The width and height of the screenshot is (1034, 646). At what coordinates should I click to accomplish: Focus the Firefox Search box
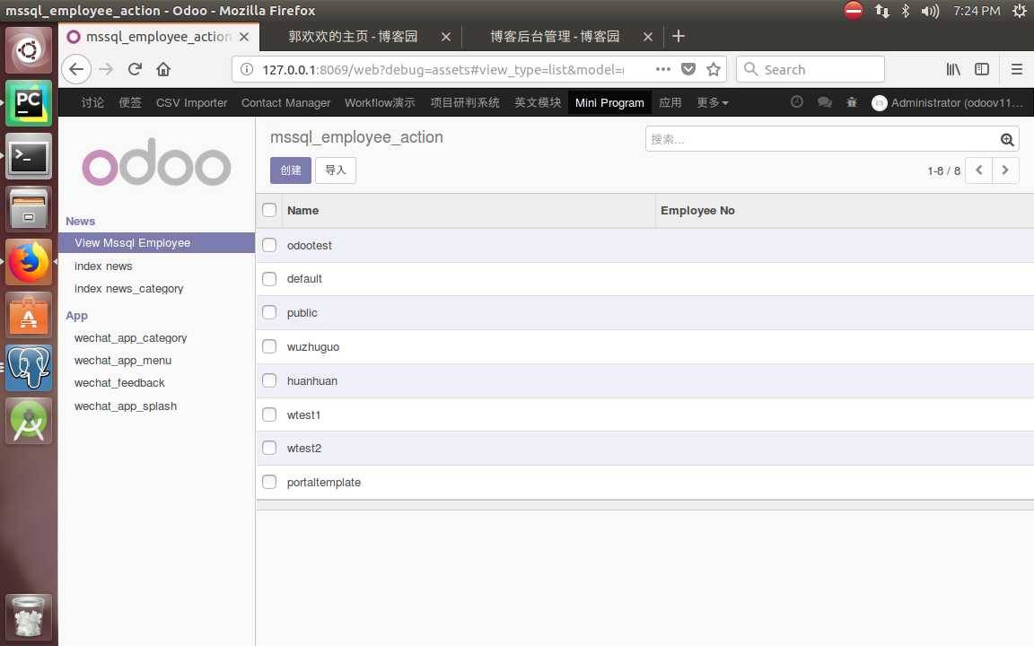[810, 69]
